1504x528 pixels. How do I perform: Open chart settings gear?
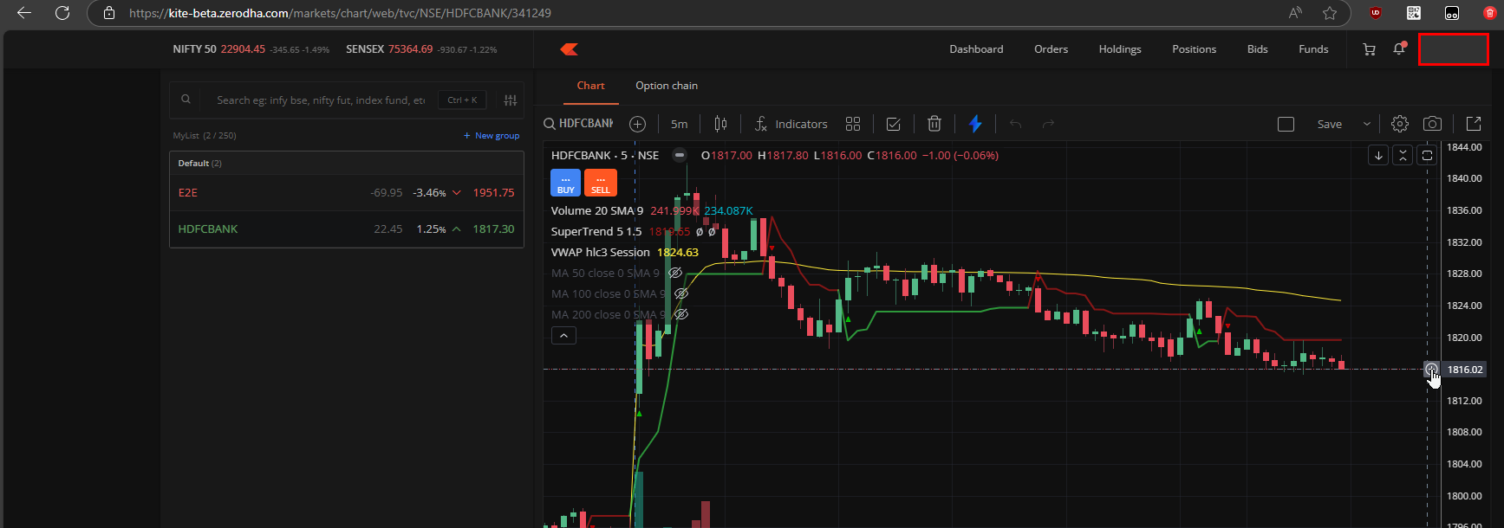coord(1400,124)
